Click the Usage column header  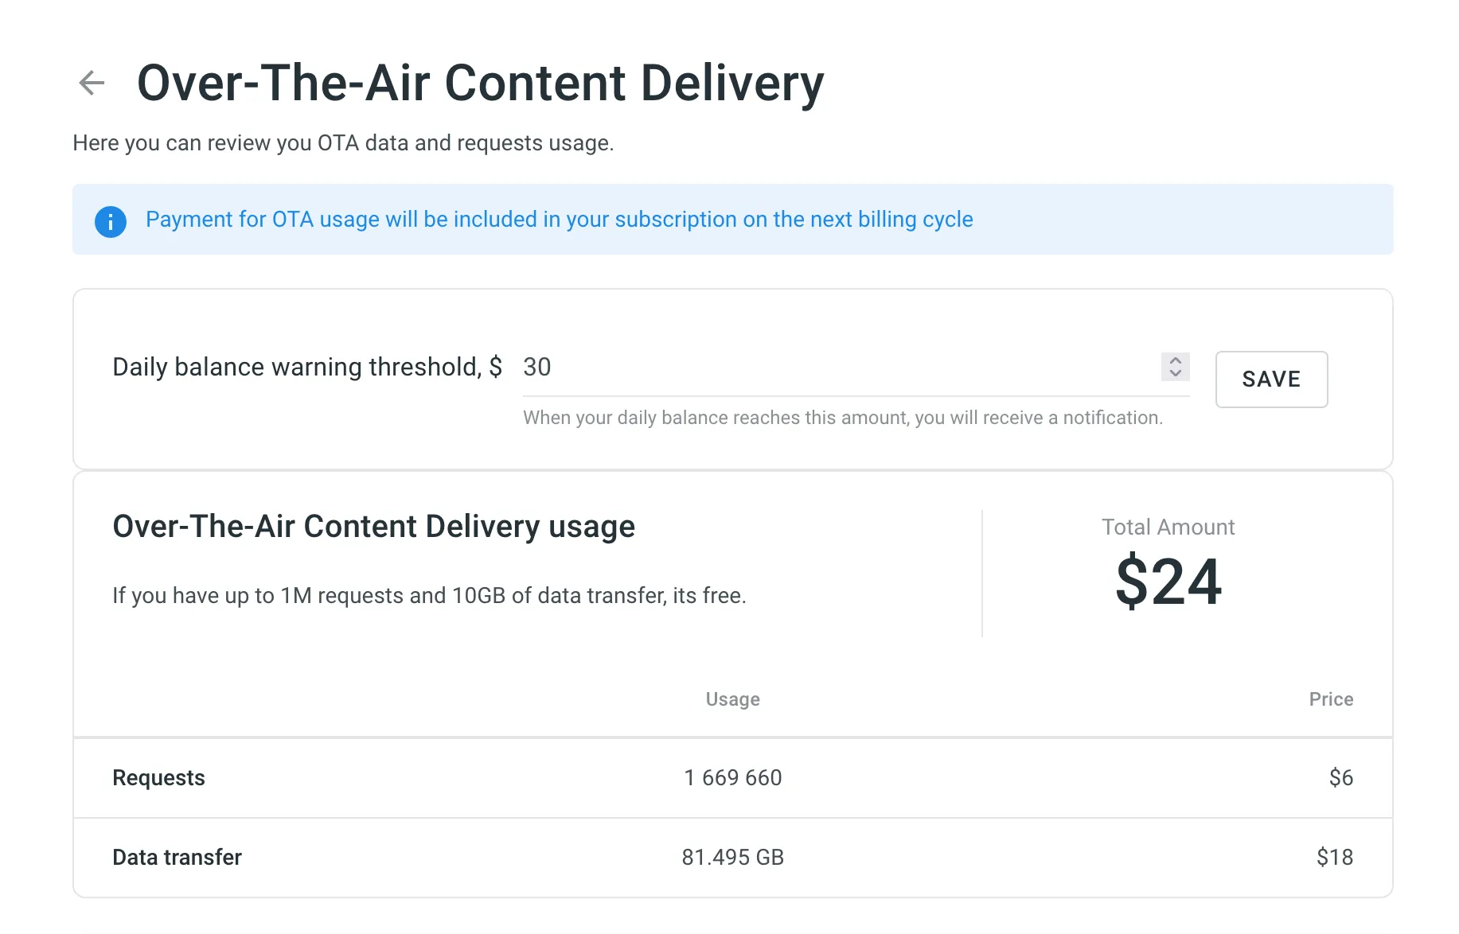(732, 699)
